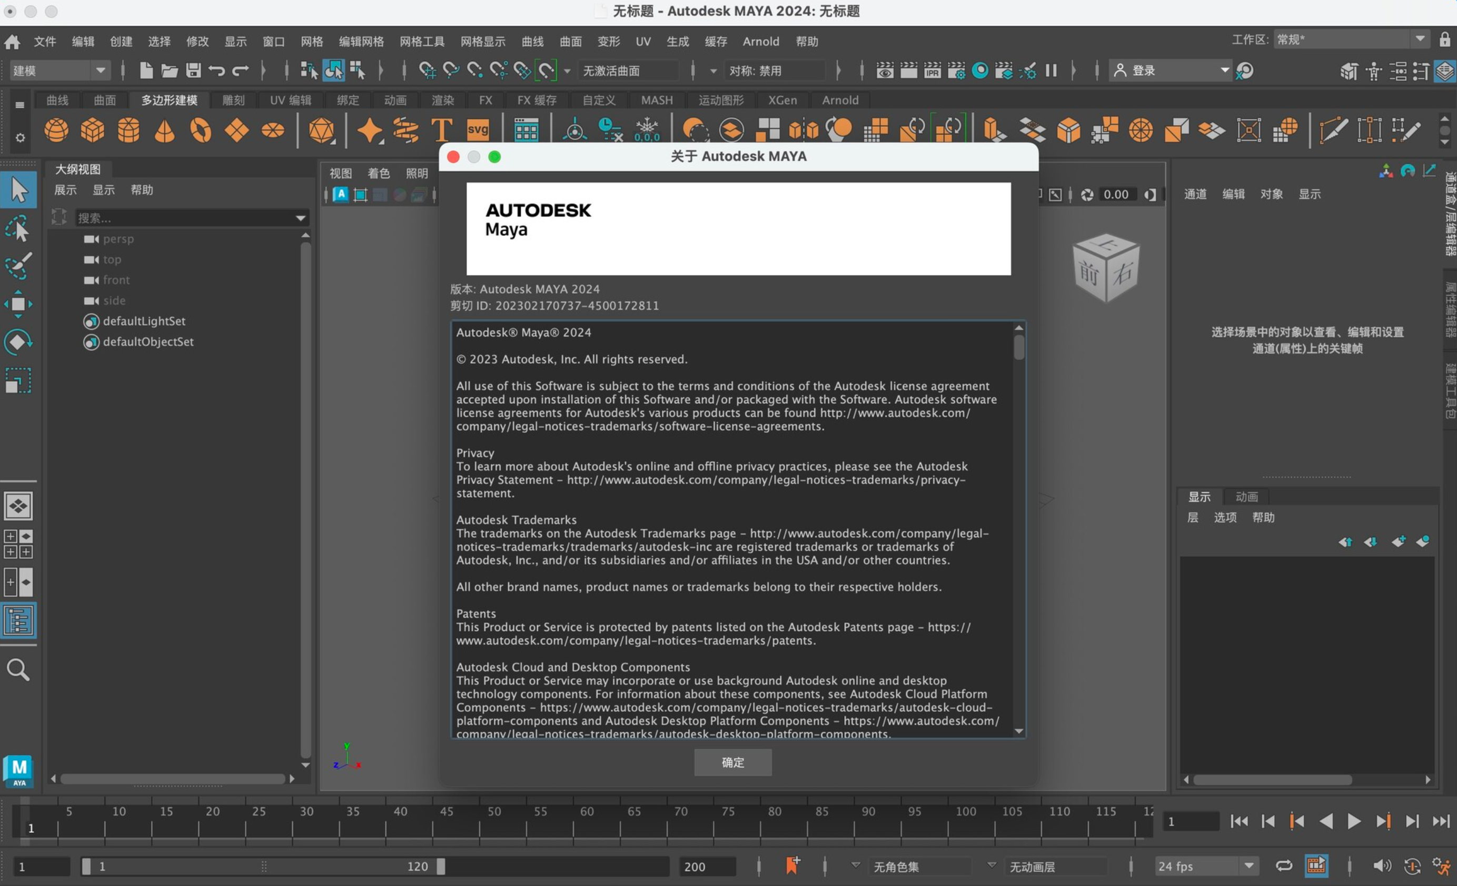Create a polygon plane from the shelf
The image size is (1457, 886).
pos(236,130)
